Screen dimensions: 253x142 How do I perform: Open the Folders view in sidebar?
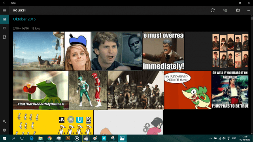point(4,37)
